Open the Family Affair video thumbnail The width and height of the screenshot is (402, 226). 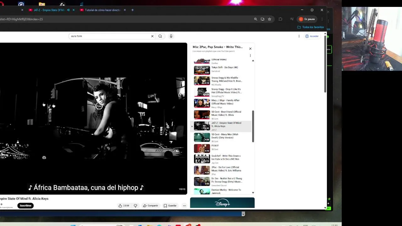(x=202, y=103)
